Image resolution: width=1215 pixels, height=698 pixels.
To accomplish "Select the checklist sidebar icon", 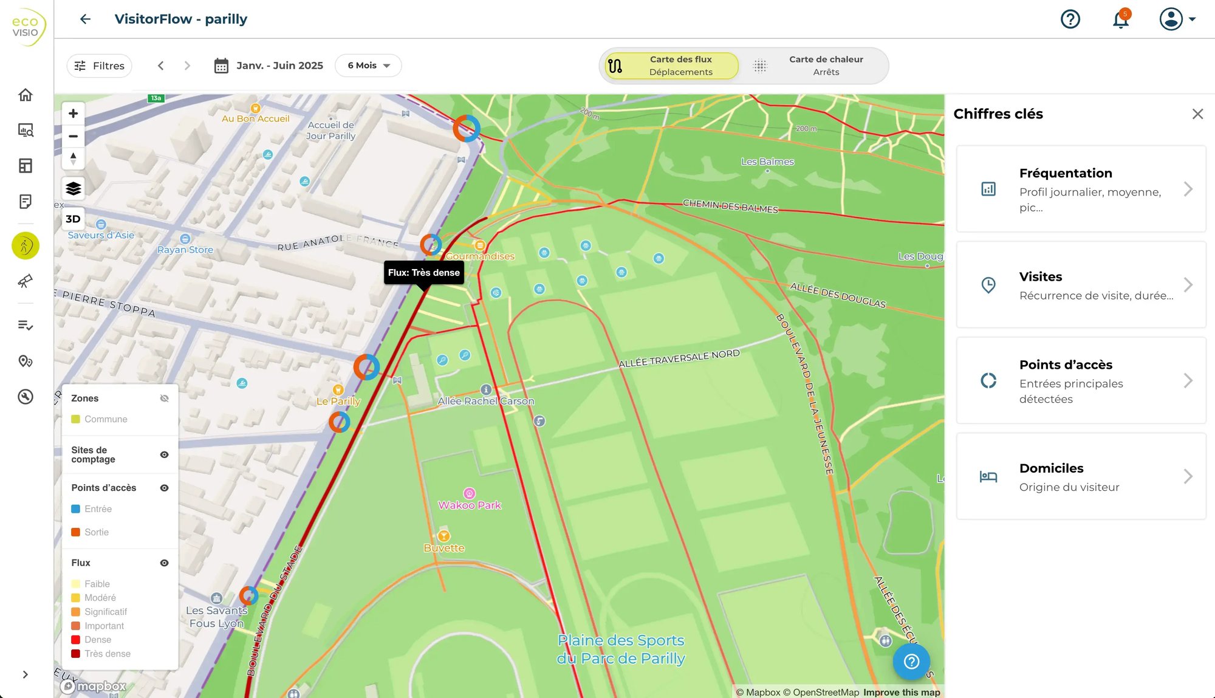I will click(26, 325).
